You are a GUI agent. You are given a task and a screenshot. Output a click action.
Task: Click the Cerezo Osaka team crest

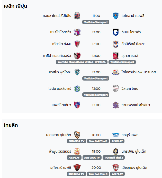[x=77, y=32]
